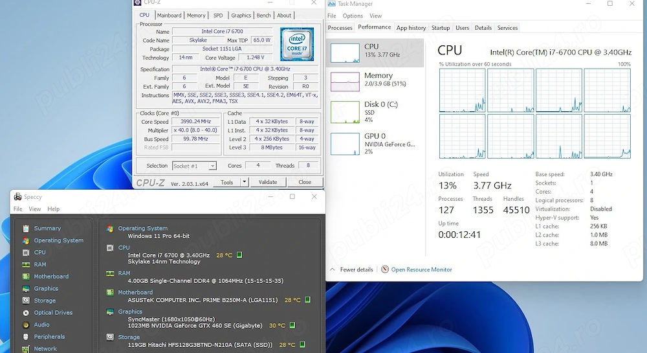Open View menu in Speccy

35,209
